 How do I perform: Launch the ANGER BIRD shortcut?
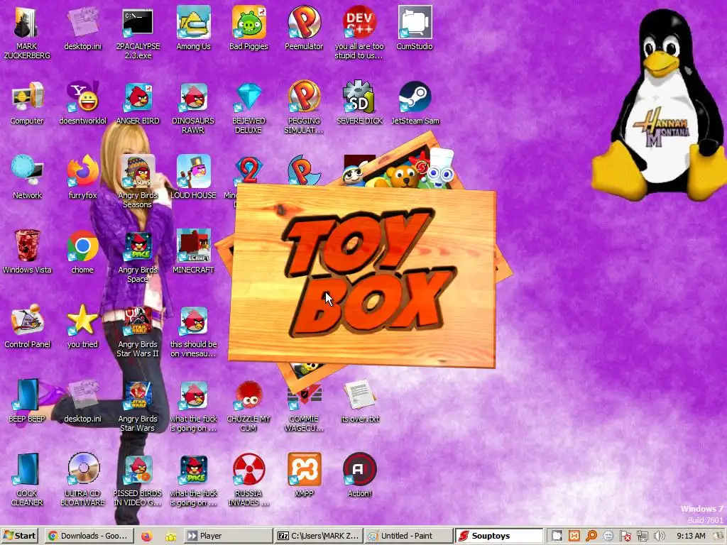(x=138, y=97)
